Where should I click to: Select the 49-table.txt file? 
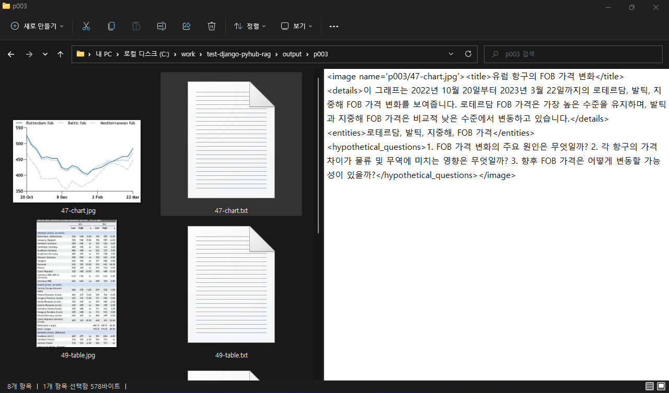231,284
